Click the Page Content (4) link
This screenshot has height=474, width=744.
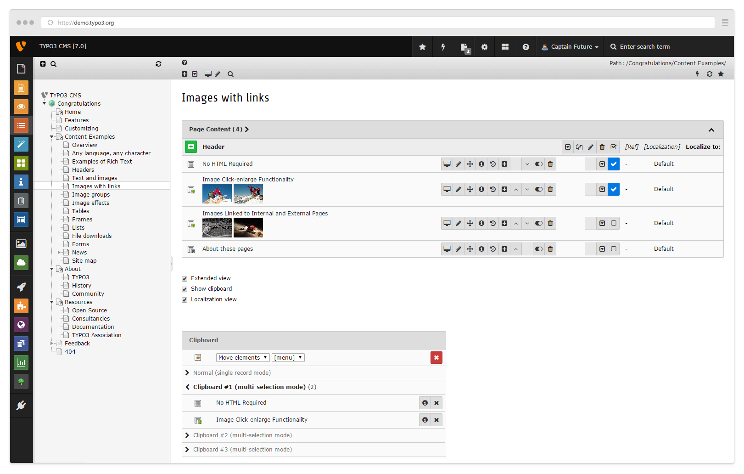click(218, 130)
